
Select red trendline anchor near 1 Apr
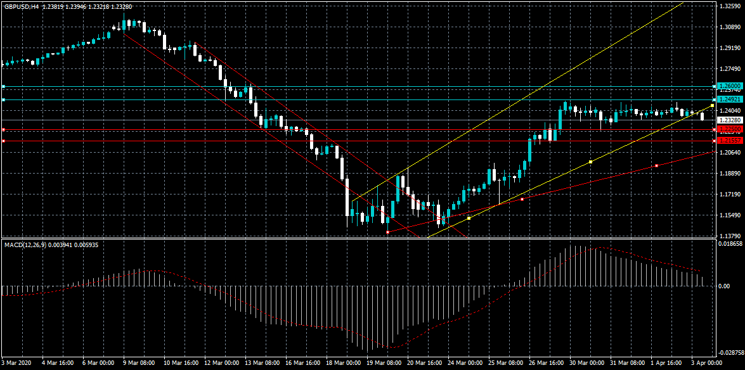657,166
